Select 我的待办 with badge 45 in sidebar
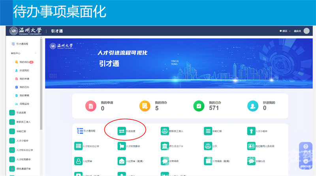 coord(24,62)
